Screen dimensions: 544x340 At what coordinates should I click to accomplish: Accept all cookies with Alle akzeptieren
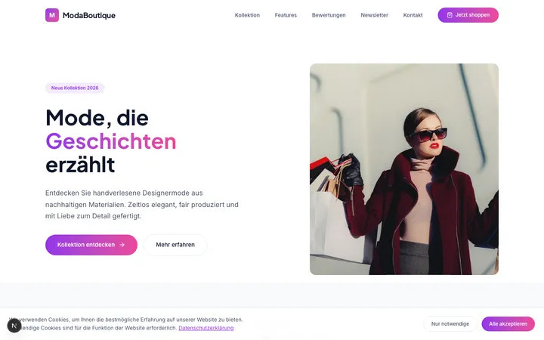pos(508,323)
